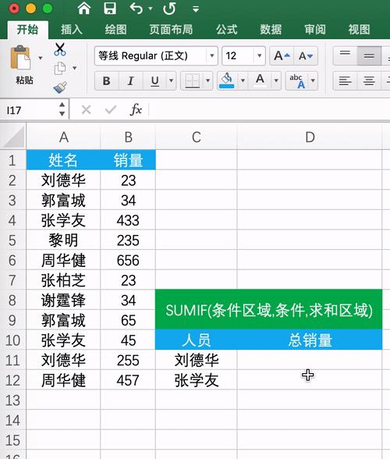Open the font name dropdown arrow

pyautogui.click(x=212, y=55)
